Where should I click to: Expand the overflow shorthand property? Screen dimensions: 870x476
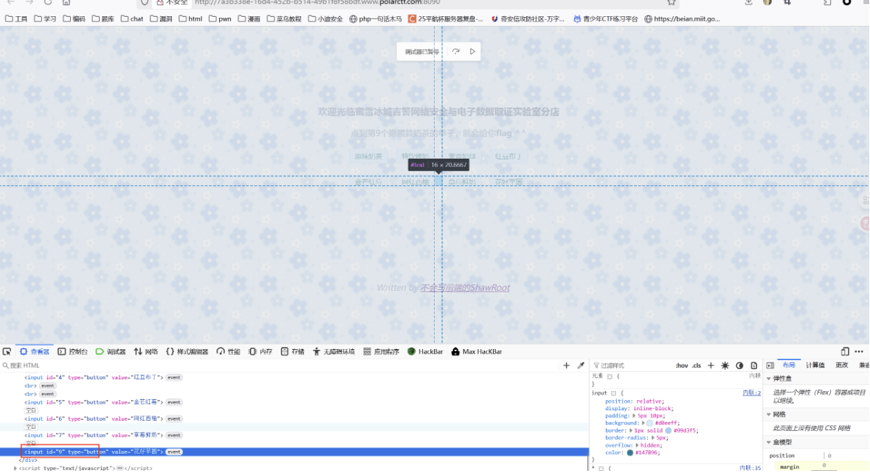(x=637, y=446)
